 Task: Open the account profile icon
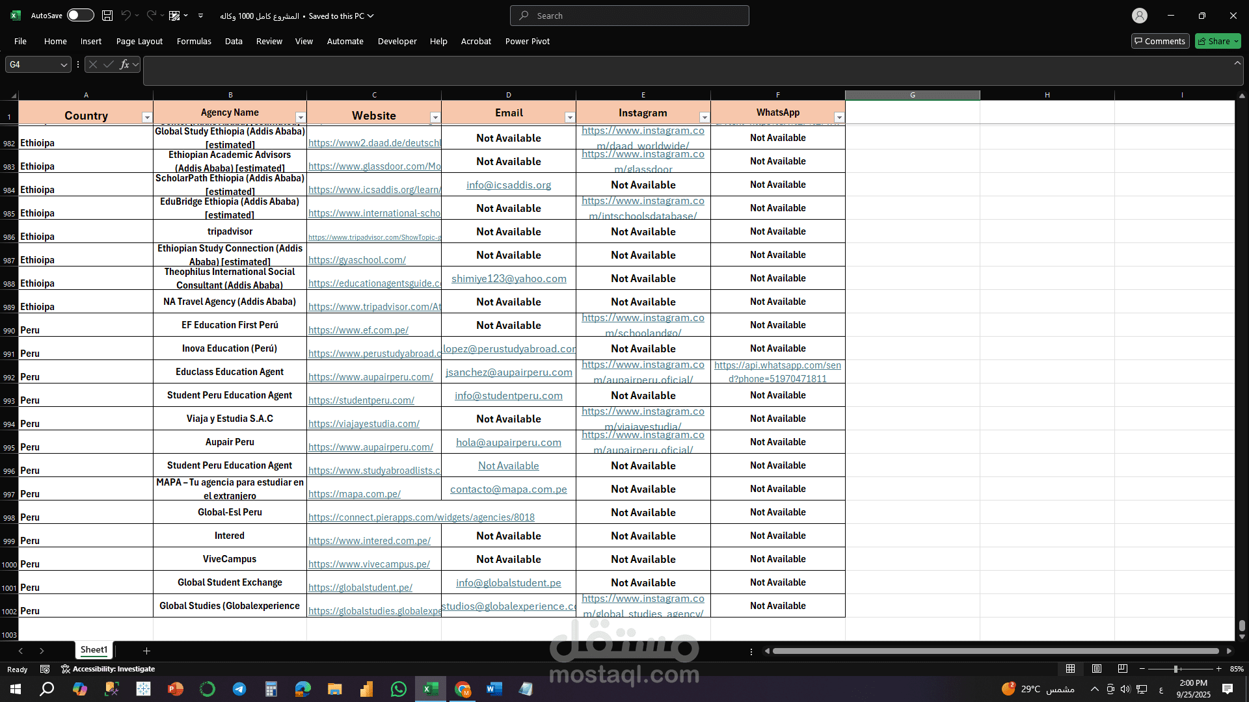(1139, 16)
